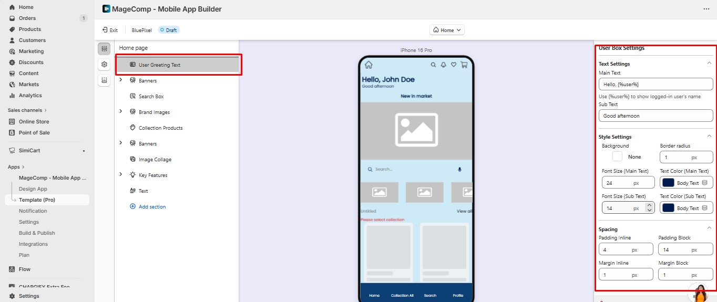
Task: Click the Main Text input field
Action: (655, 84)
